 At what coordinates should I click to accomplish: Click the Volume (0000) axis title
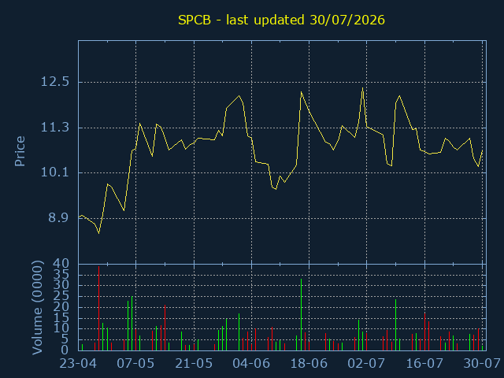pyautogui.click(x=38, y=308)
